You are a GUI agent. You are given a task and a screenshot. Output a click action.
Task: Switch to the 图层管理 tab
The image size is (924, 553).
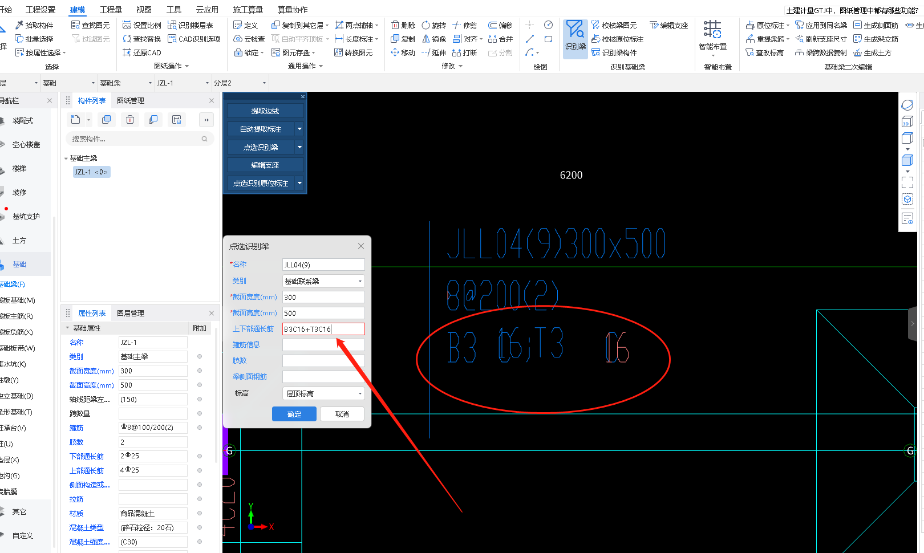pos(131,313)
